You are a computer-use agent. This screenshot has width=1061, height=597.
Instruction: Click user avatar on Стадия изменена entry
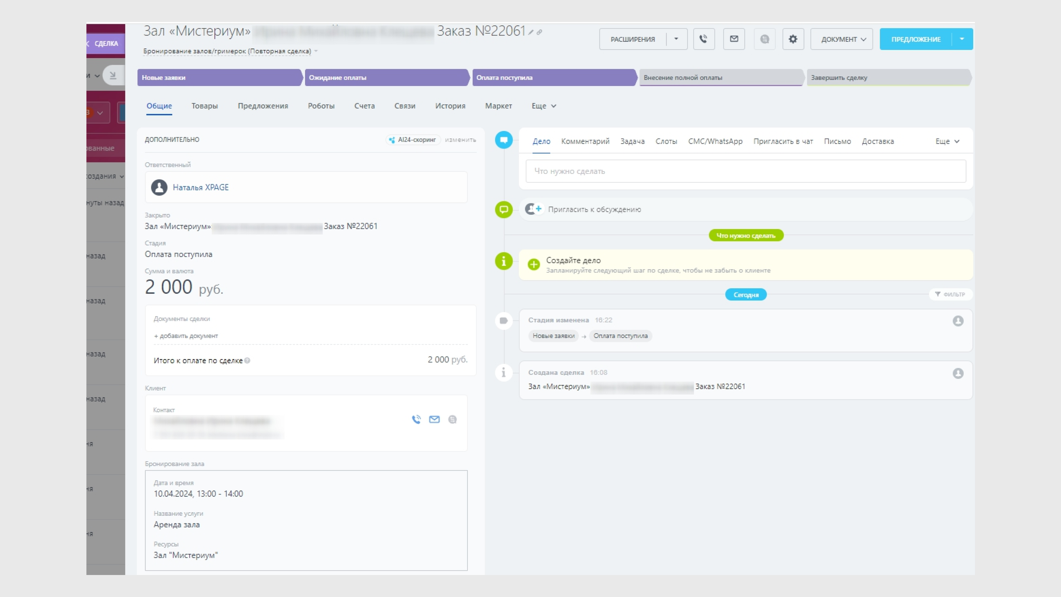tap(958, 321)
